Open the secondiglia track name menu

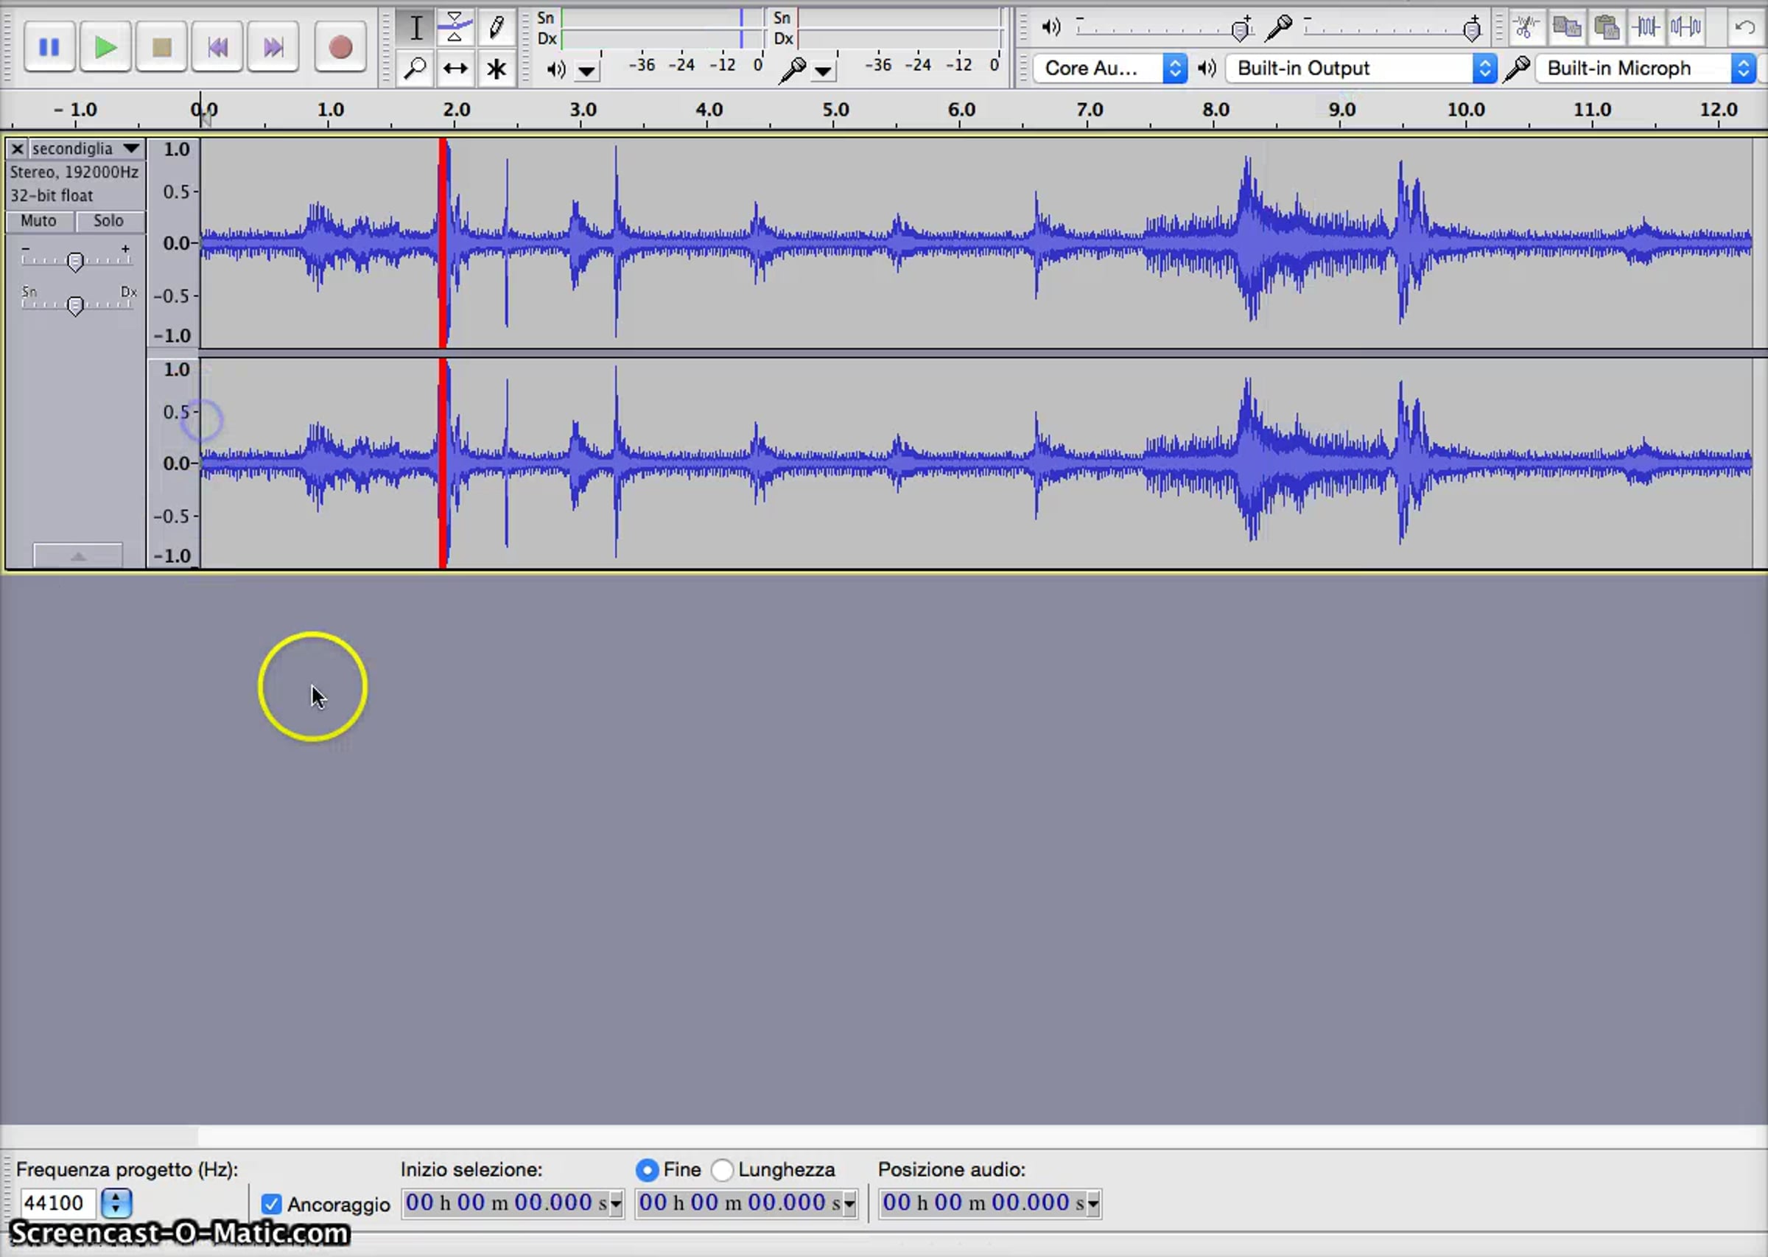pos(86,149)
